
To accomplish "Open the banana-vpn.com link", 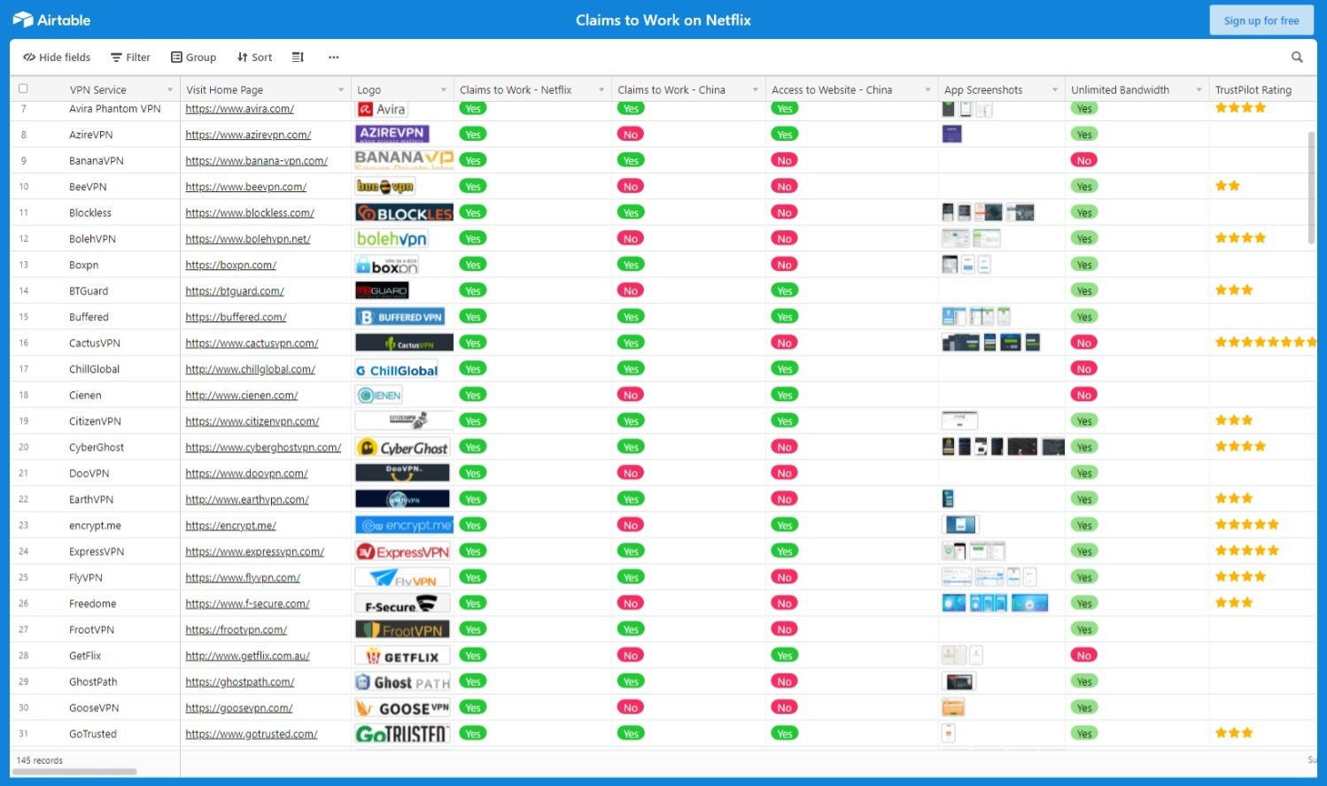I will click(256, 161).
